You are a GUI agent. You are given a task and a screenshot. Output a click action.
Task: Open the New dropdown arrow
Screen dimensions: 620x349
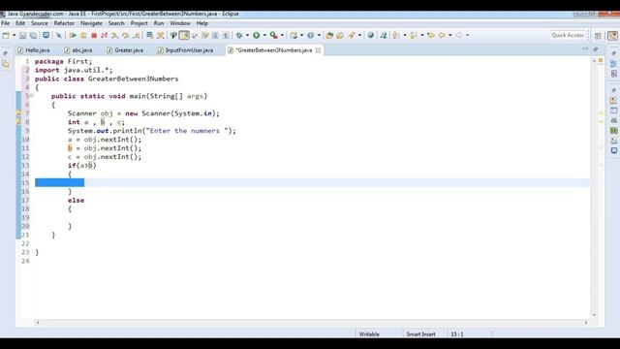coord(14,35)
